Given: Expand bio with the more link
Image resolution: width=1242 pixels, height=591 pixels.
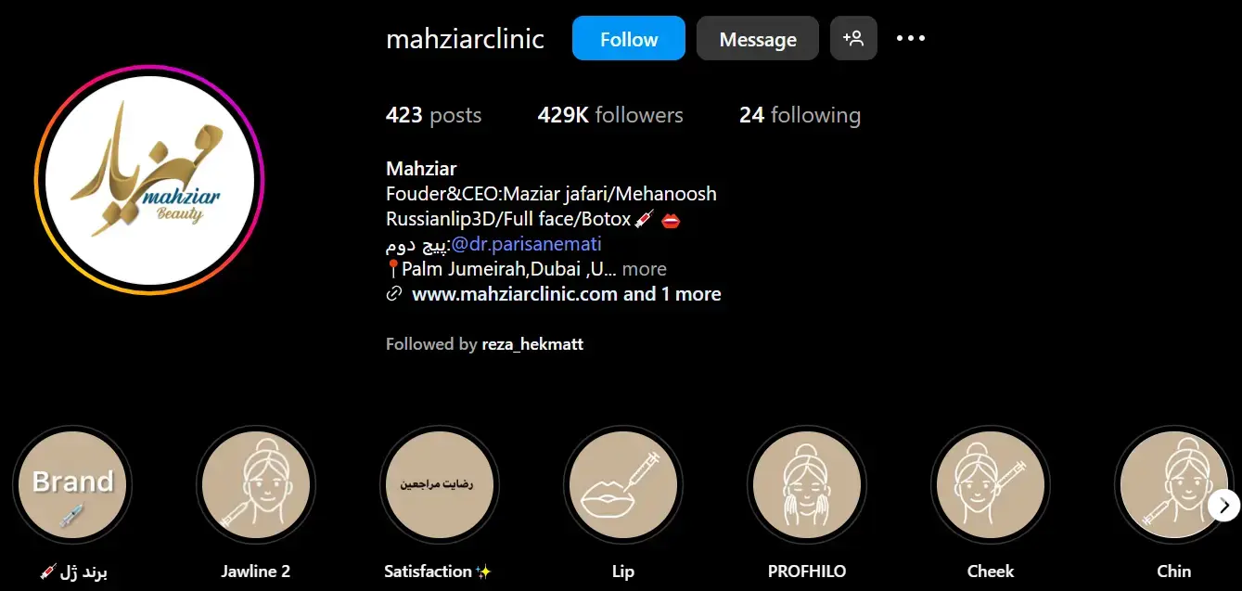Looking at the screenshot, I should [x=645, y=269].
